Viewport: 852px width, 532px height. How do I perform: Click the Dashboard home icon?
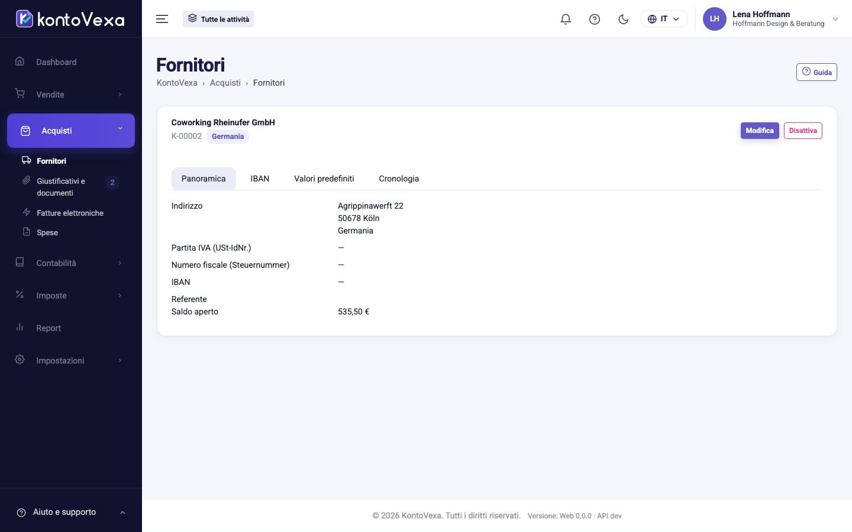pyautogui.click(x=20, y=61)
